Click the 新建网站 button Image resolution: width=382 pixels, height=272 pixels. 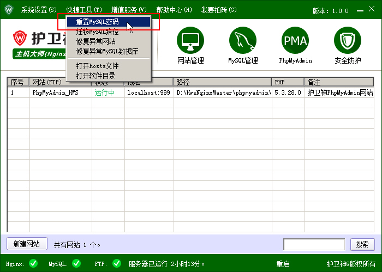click(27, 244)
